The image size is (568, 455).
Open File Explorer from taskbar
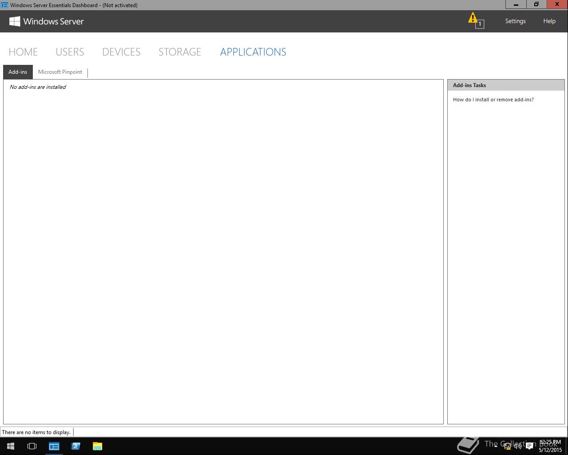tap(97, 446)
